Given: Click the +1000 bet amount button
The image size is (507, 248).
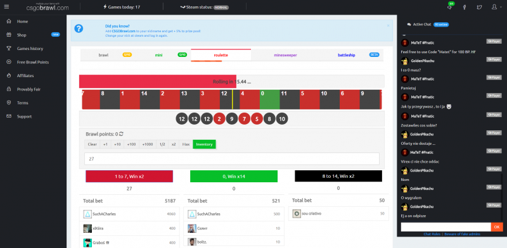Looking at the screenshot, I should [148, 144].
